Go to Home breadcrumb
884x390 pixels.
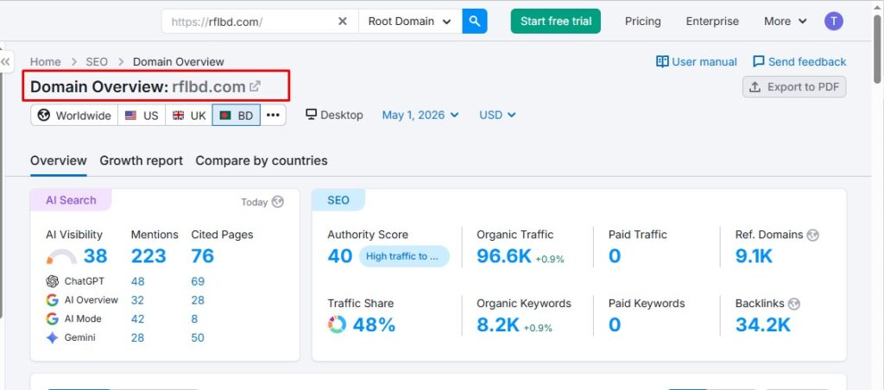point(46,62)
